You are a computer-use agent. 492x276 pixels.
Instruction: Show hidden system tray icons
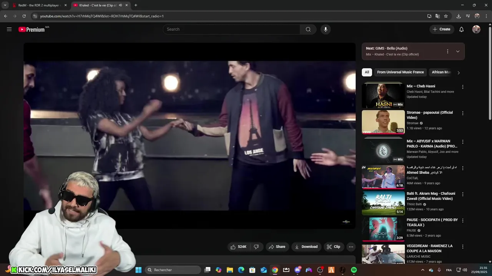click(x=423, y=270)
